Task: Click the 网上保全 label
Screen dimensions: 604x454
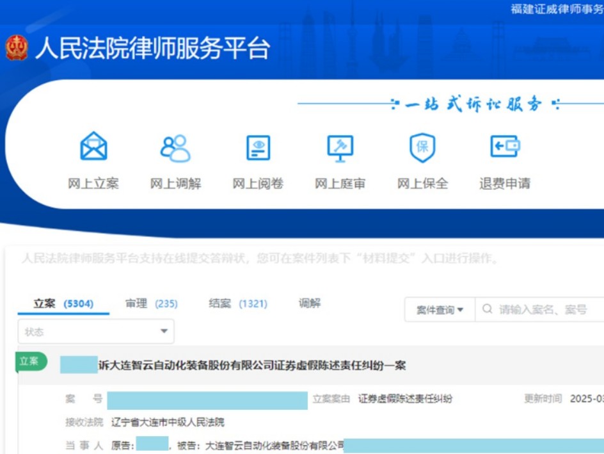Action: point(422,183)
